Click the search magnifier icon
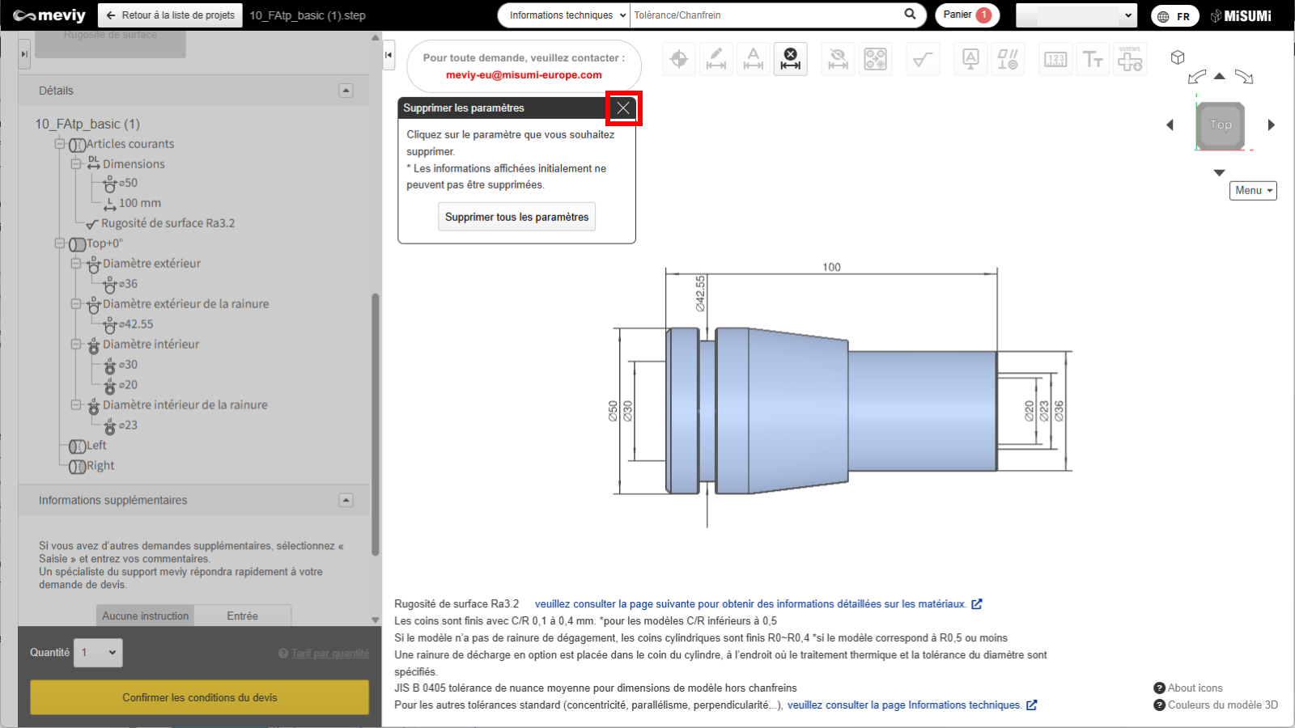The height and width of the screenshot is (728, 1295). 910,15
